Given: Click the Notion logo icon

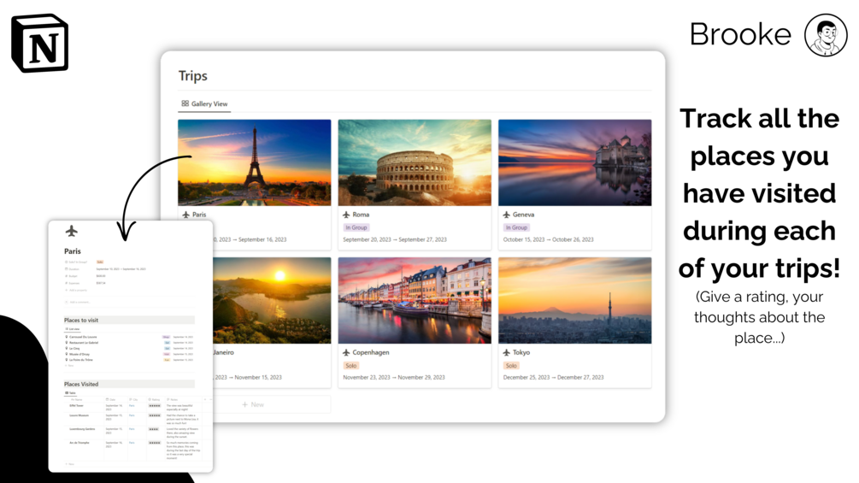Looking at the screenshot, I should pos(40,44).
